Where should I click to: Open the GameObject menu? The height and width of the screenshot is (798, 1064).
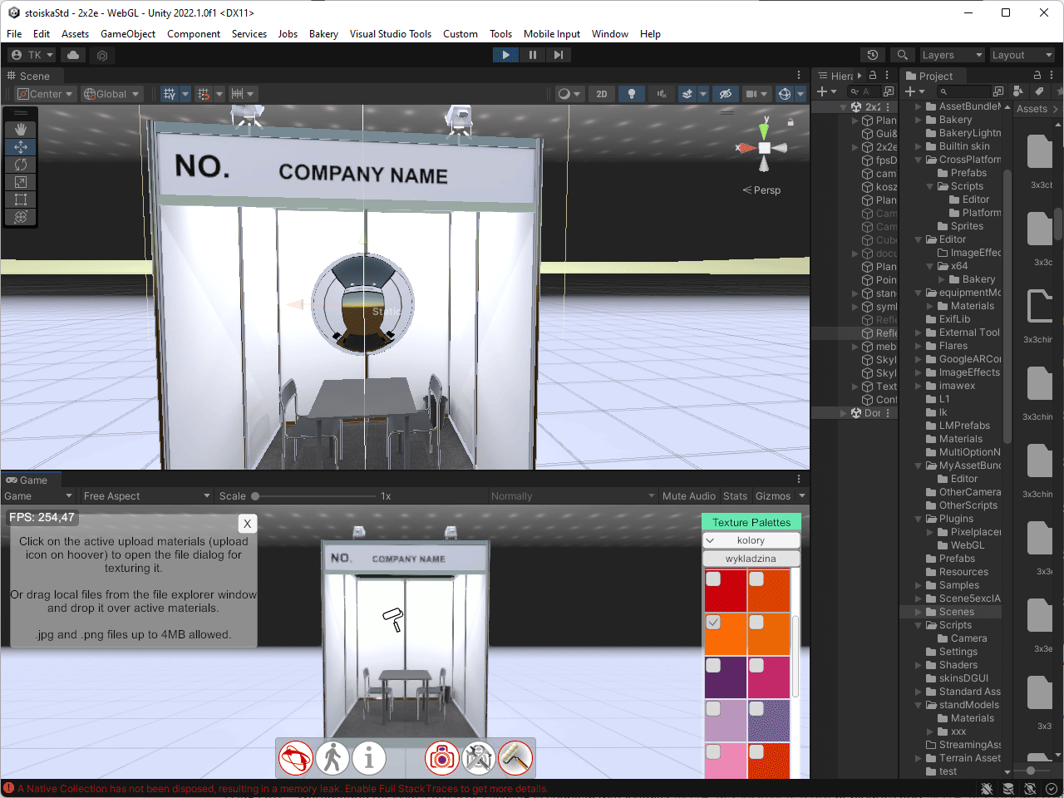[128, 34]
